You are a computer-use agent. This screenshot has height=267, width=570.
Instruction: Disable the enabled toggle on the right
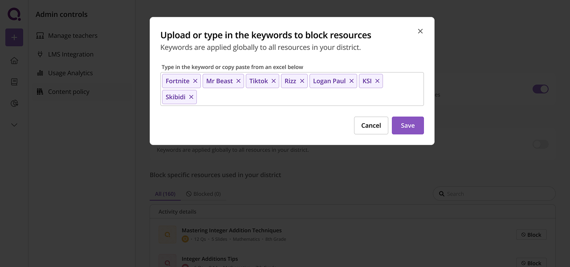click(x=540, y=89)
